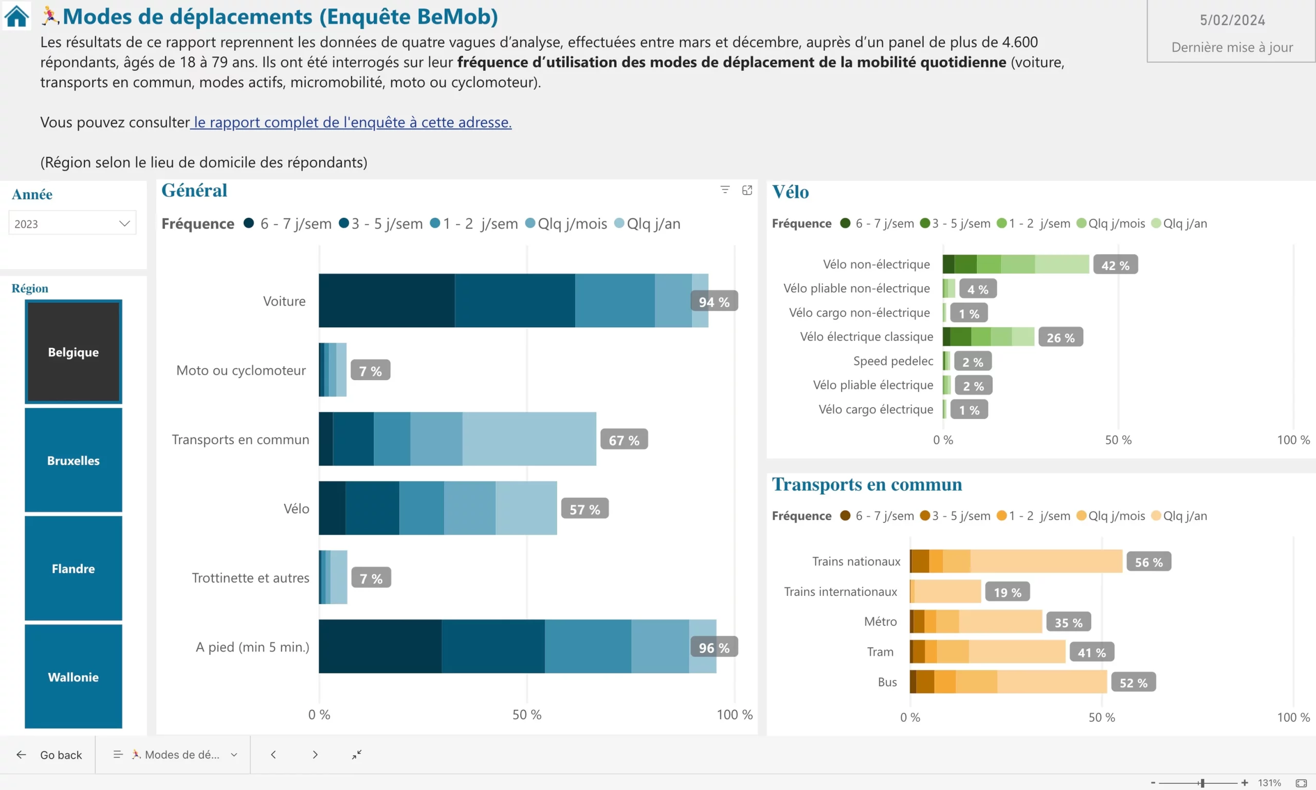The image size is (1316, 790).
Task: Open the Année dropdown showing 2023
Action: point(72,223)
